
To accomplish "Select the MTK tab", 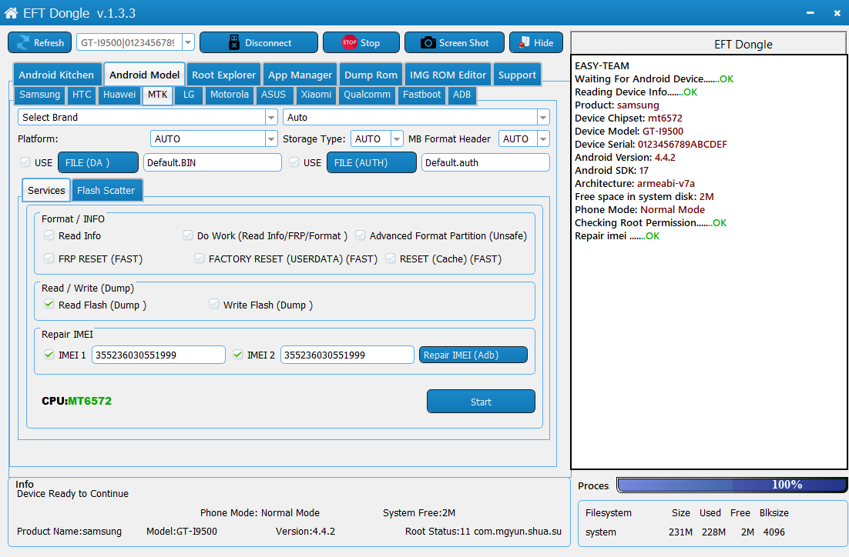I will coord(158,95).
